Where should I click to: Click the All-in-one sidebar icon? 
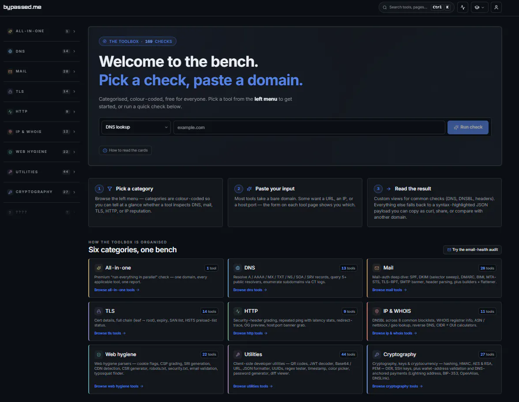pyautogui.click(x=10, y=31)
